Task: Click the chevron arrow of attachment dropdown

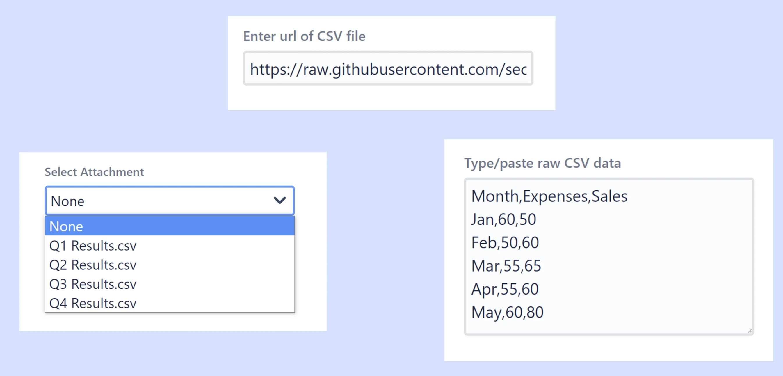Action: tap(279, 201)
